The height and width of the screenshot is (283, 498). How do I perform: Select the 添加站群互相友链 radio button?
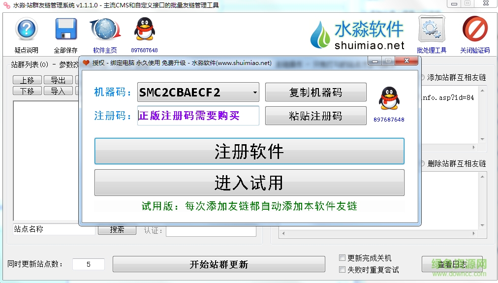click(x=423, y=77)
